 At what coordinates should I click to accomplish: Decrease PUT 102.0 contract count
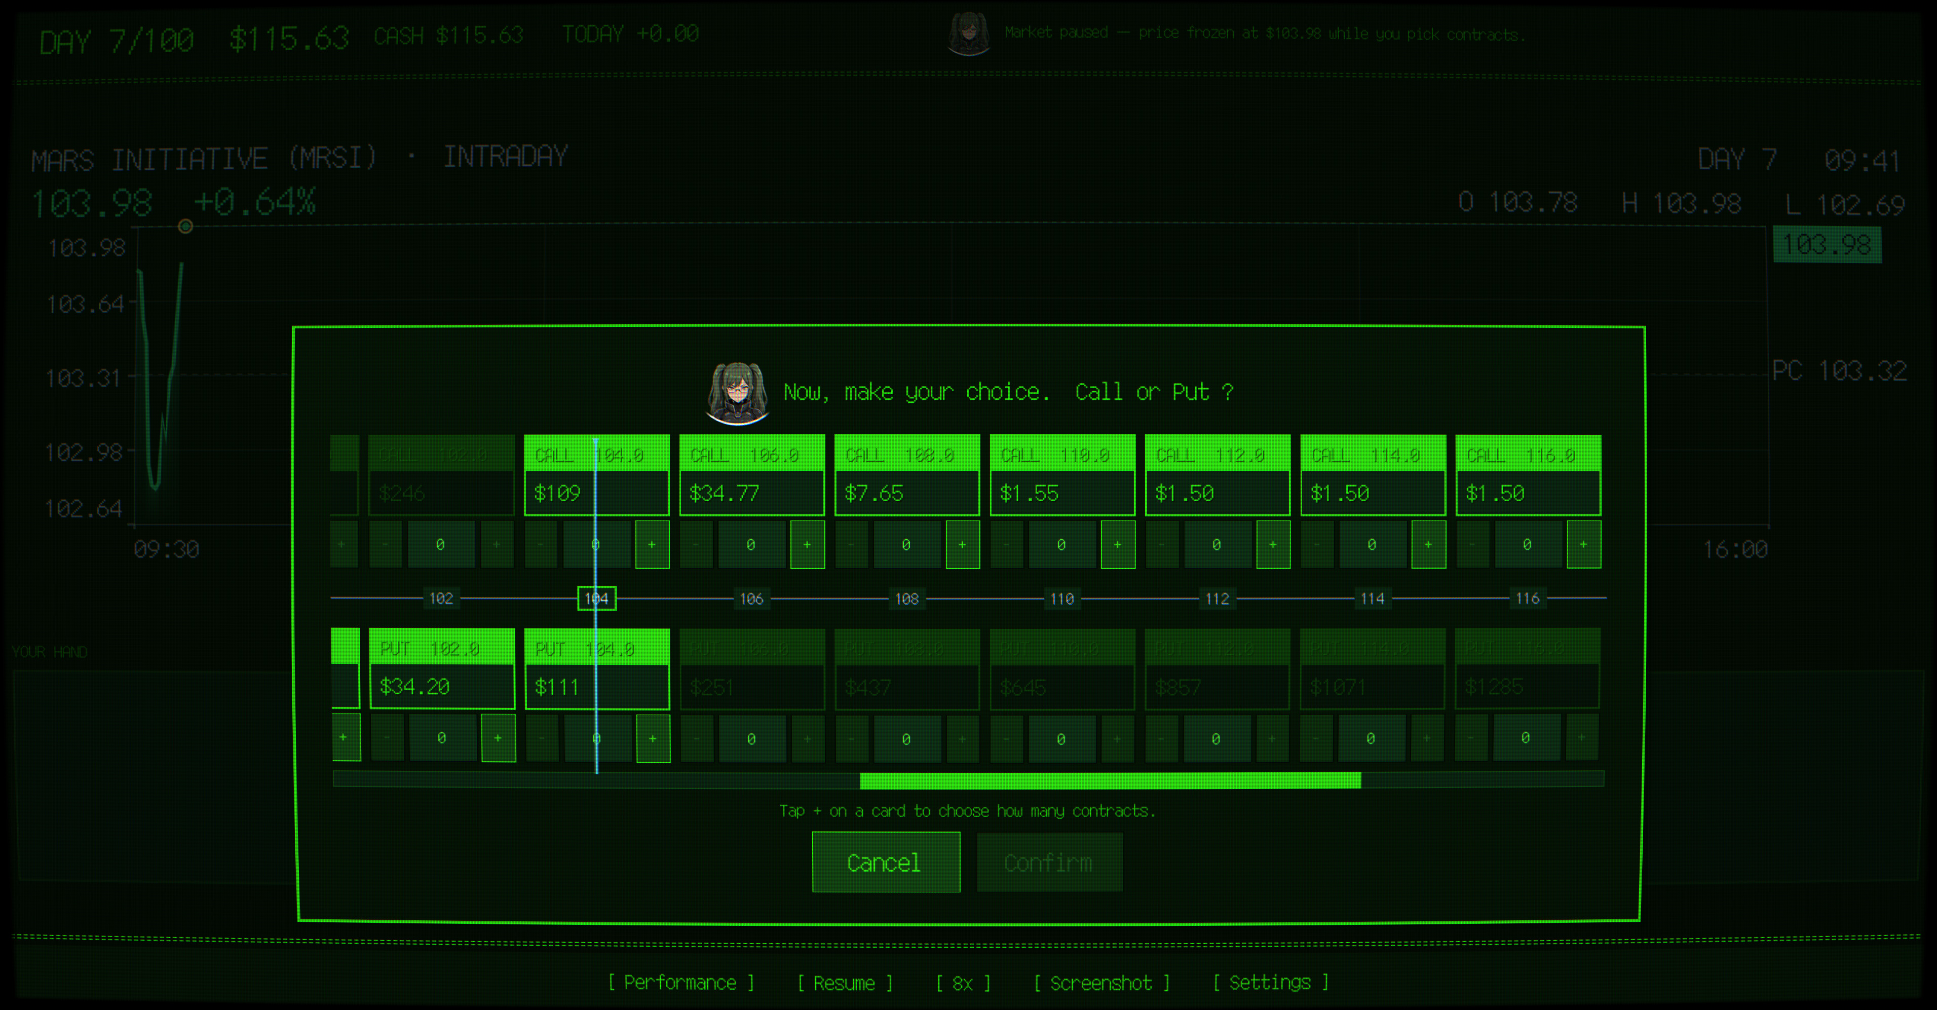click(x=387, y=738)
